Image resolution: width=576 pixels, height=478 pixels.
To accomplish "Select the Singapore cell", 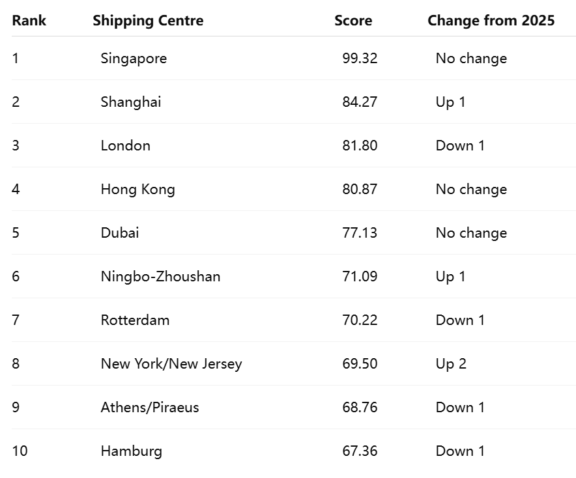I will click(x=134, y=59).
